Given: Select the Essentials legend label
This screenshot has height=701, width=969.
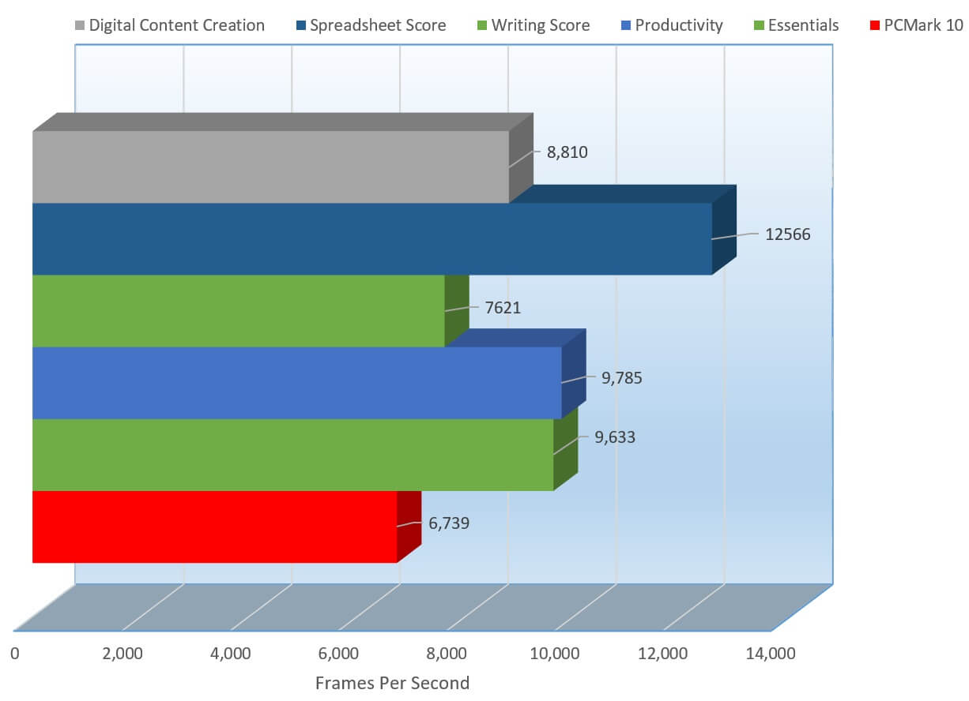Looking at the screenshot, I should click(803, 25).
